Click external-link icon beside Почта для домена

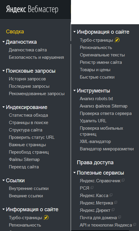119,217
